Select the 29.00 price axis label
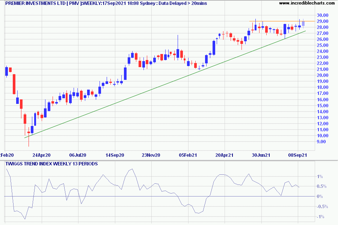The height and width of the screenshot is (225, 338). click(x=323, y=21)
